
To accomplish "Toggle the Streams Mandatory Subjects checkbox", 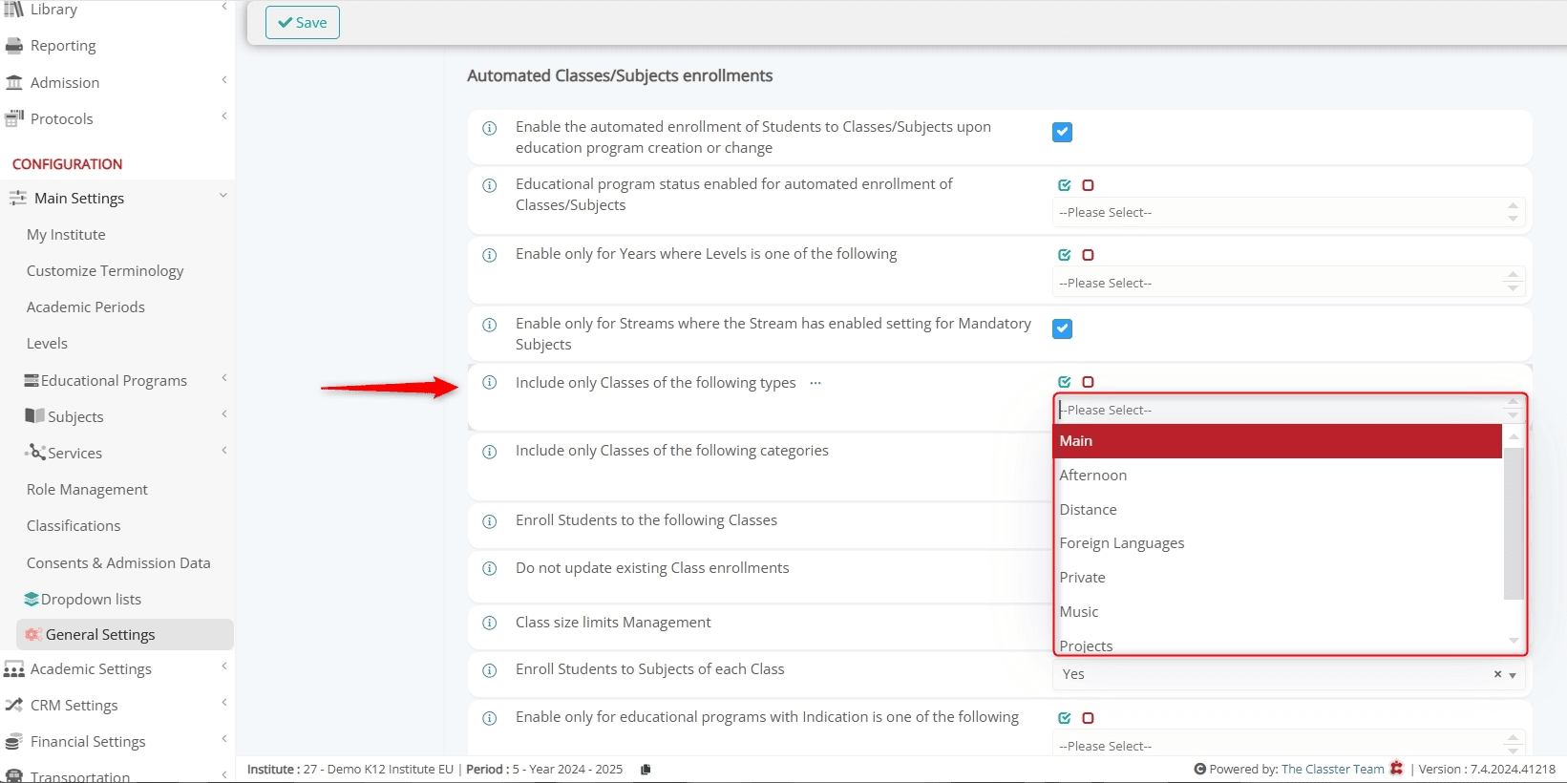I will tap(1062, 329).
